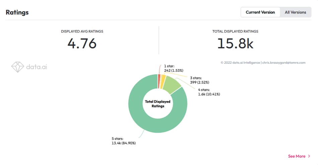
Task: Click the '3 stars: 399 (2.52%)' label
Action: click(200, 80)
